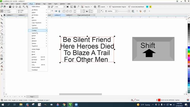190x107 pixels.
Task: Switch to finger joint box document tab
Action: [84, 15]
